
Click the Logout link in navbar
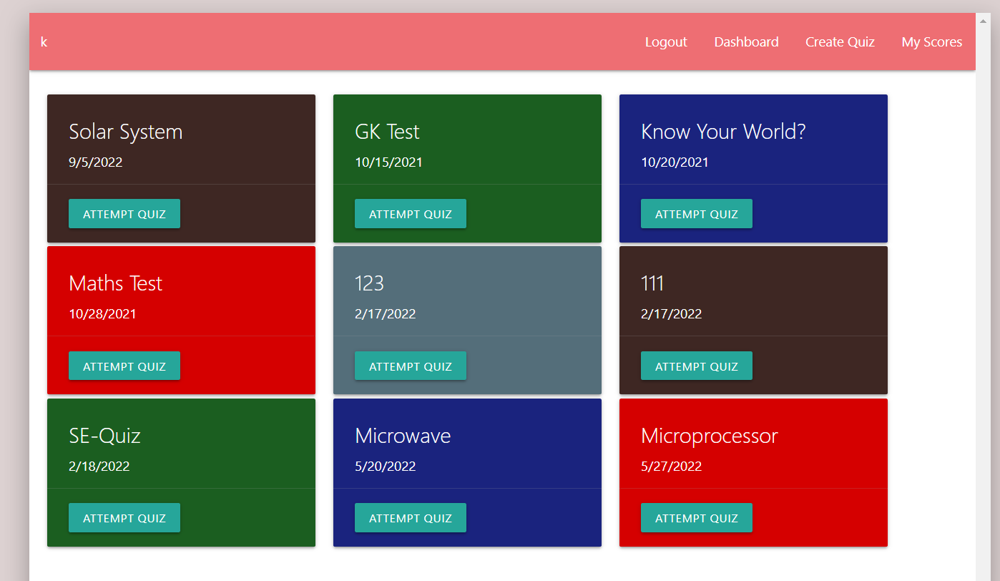pos(666,42)
